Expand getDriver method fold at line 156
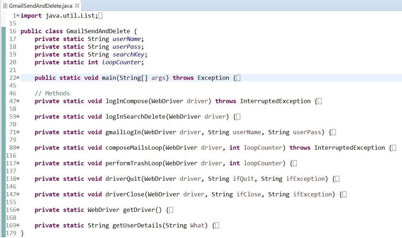The image size is (402, 238). point(18,210)
